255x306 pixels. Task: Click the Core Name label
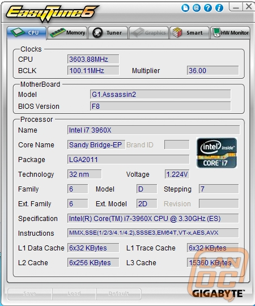pyautogui.click(x=36, y=145)
